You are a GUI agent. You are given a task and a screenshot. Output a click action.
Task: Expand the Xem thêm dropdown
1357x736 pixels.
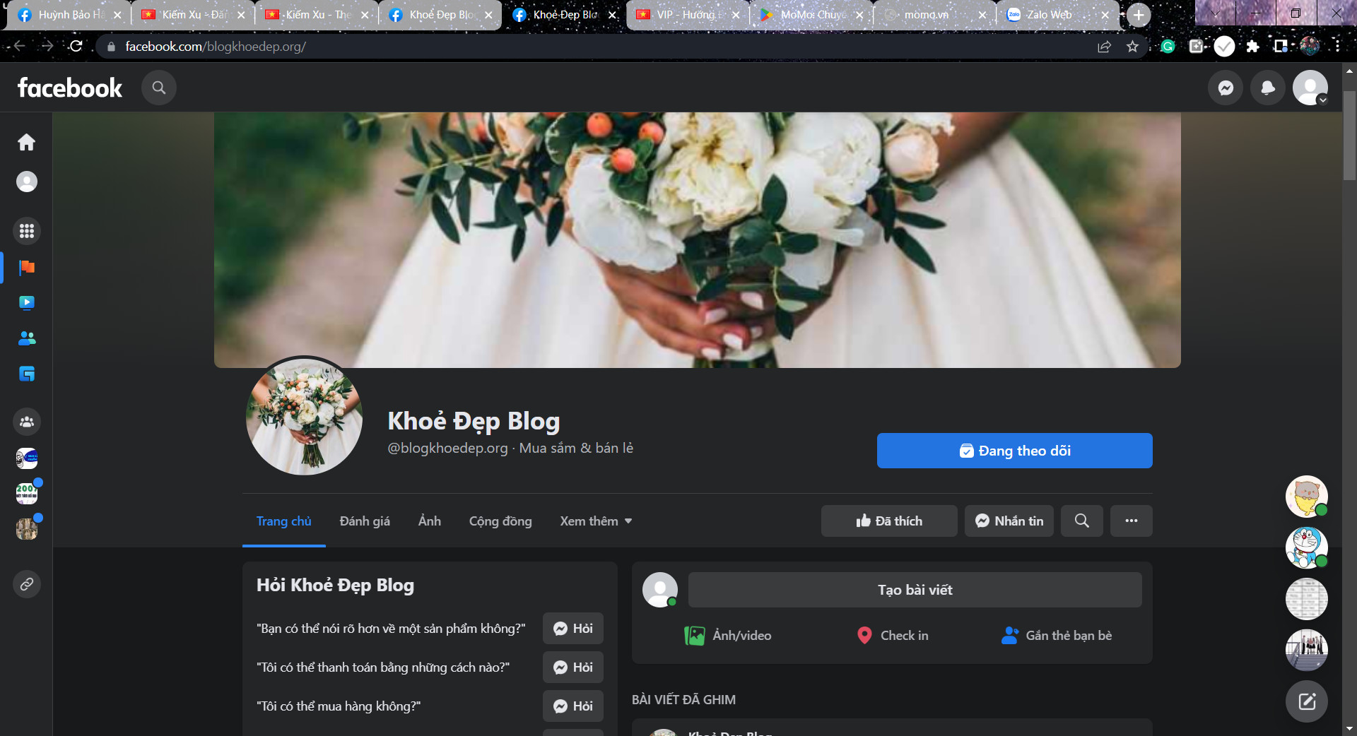tap(596, 521)
